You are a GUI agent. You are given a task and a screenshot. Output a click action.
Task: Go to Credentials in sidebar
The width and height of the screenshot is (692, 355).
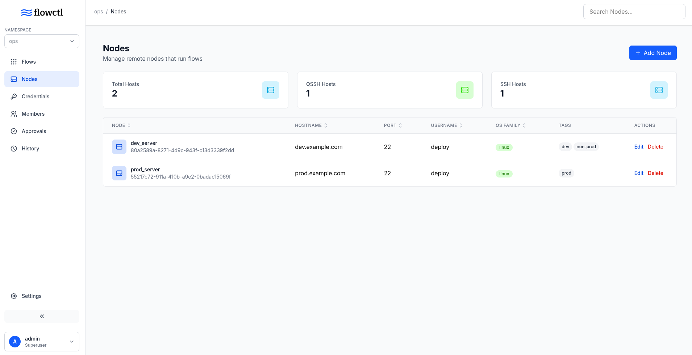coord(35,97)
